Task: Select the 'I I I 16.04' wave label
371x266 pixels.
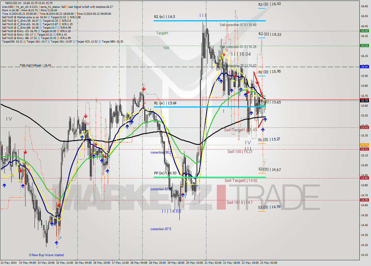Action: [241, 54]
